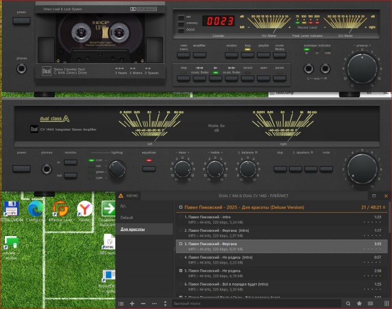Screen dimensions: 392x309
Task: Click the rewind music finder button
Action: pos(200,78)
